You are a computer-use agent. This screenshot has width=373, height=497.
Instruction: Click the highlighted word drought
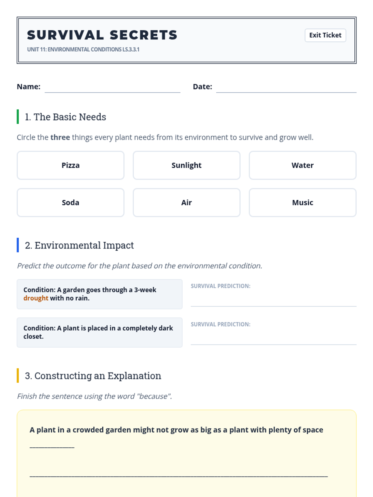36,298
